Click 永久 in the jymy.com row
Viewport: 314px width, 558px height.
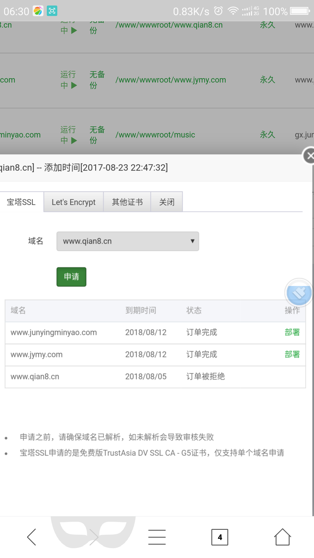click(267, 80)
